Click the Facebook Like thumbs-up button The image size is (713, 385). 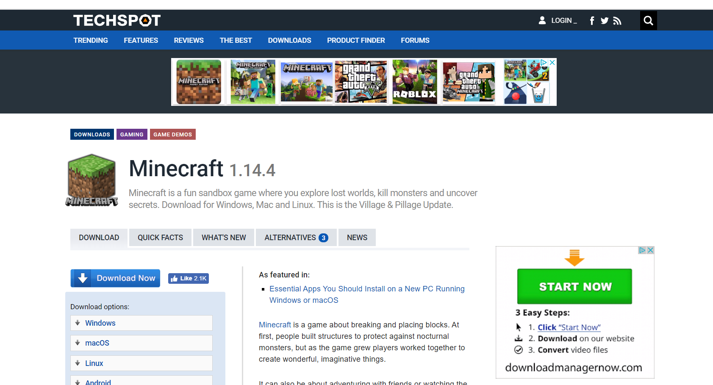coord(189,278)
